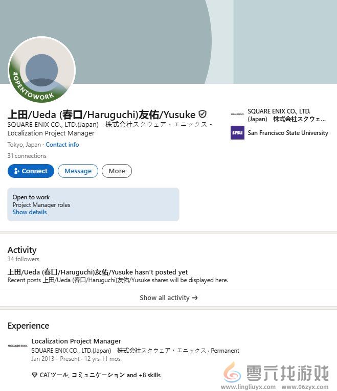The width and height of the screenshot is (337, 391).
Task: Open San Francisco State University link
Action: (288, 133)
